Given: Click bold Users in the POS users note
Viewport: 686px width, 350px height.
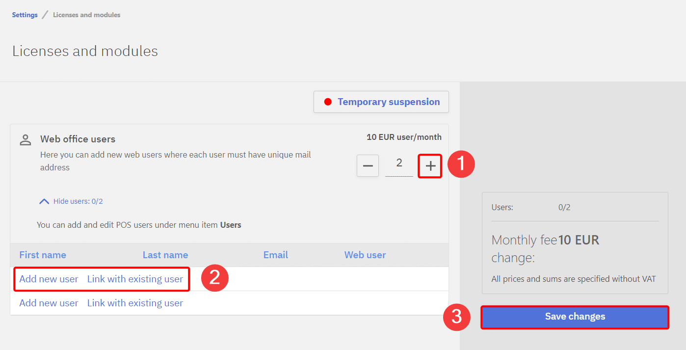Looking at the screenshot, I should click(x=231, y=225).
